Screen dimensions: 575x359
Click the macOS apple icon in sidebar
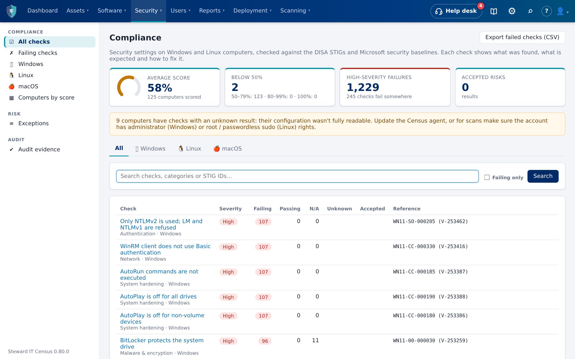pos(11,86)
